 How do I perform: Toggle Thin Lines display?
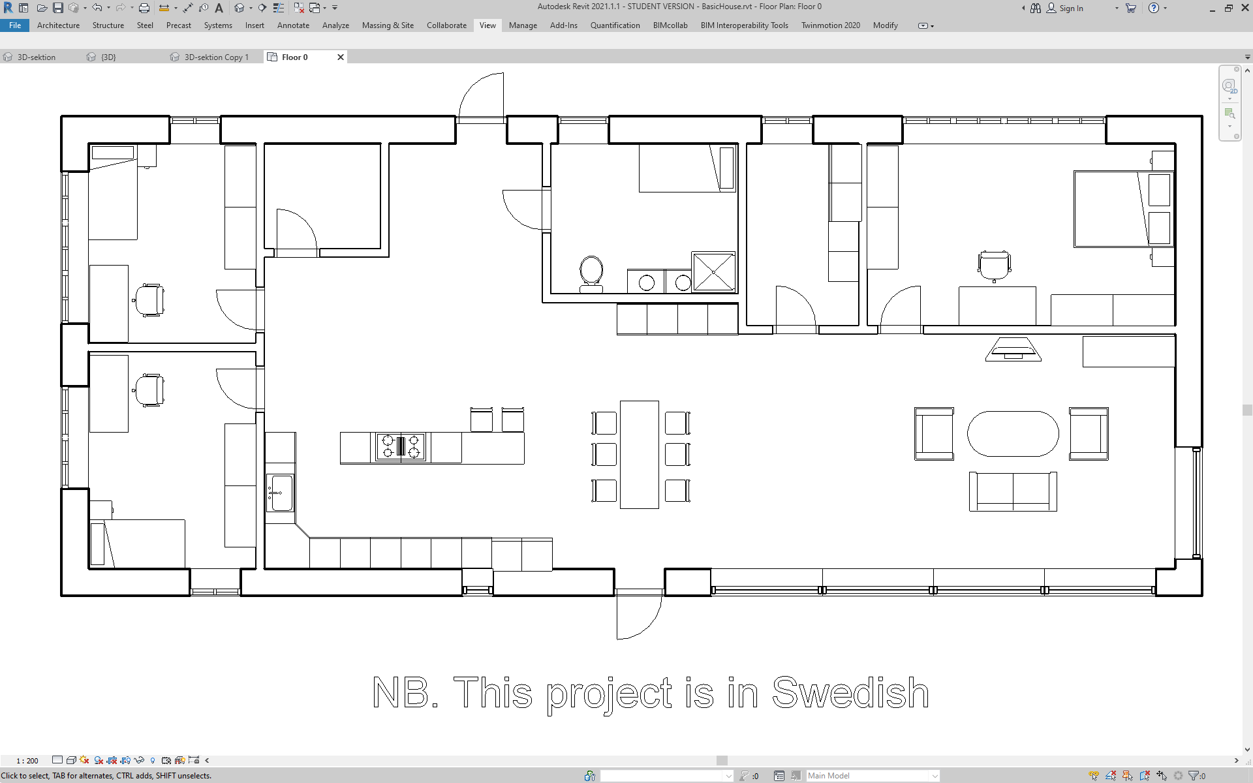click(278, 8)
